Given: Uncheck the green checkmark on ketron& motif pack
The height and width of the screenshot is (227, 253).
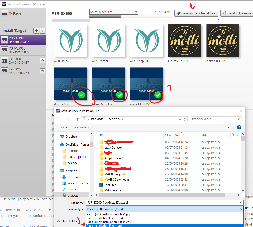Looking at the screenshot, I should coord(120,95).
